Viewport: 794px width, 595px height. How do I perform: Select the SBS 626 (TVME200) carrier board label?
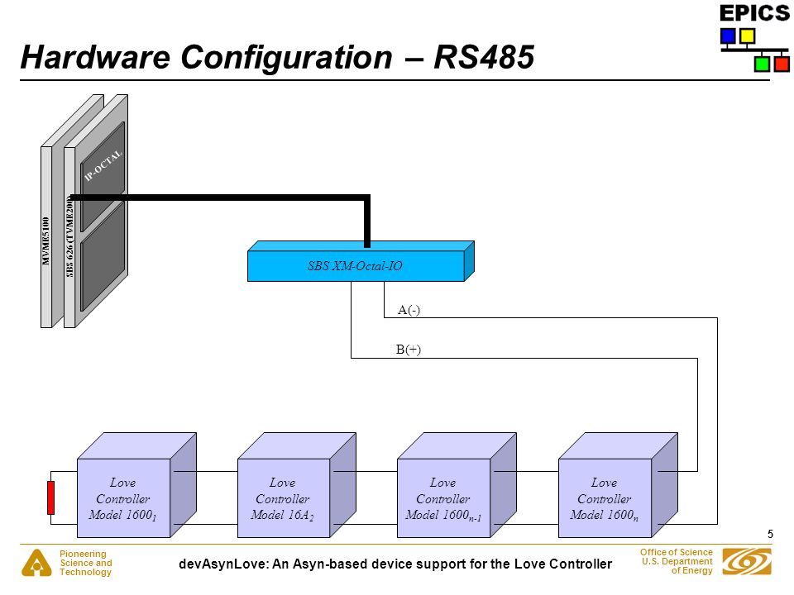[x=69, y=236]
